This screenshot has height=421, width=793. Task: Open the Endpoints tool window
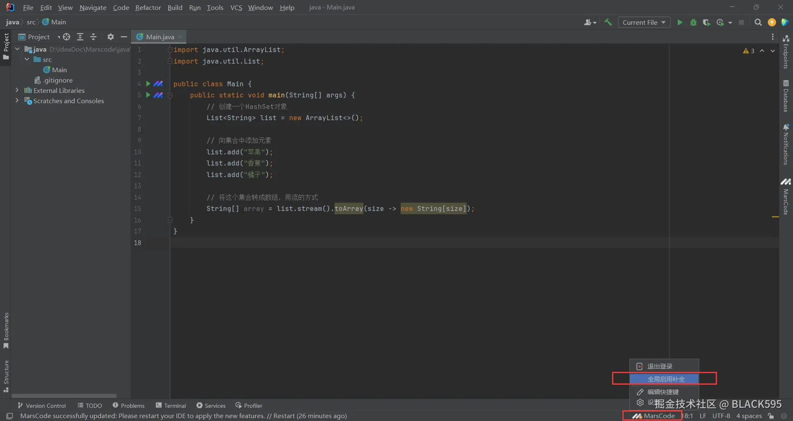pyautogui.click(x=786, y=52)
